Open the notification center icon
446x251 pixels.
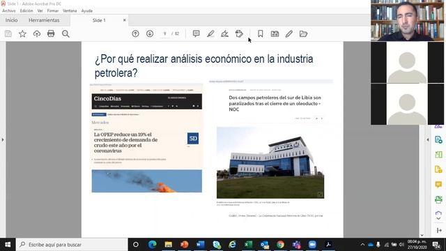click(x=436, y=245)
